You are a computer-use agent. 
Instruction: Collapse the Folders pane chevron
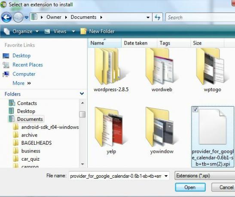(x=82, y=94)
